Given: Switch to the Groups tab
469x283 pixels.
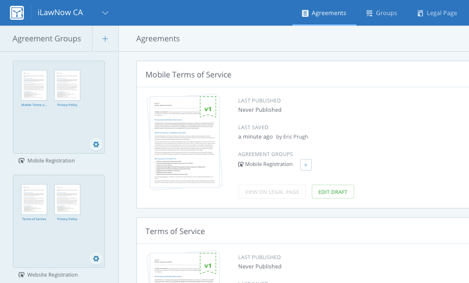Looking at the screenshot, I should [x=382, y=13].
